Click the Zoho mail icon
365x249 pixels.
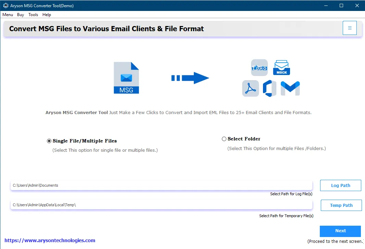click(259, 67)
